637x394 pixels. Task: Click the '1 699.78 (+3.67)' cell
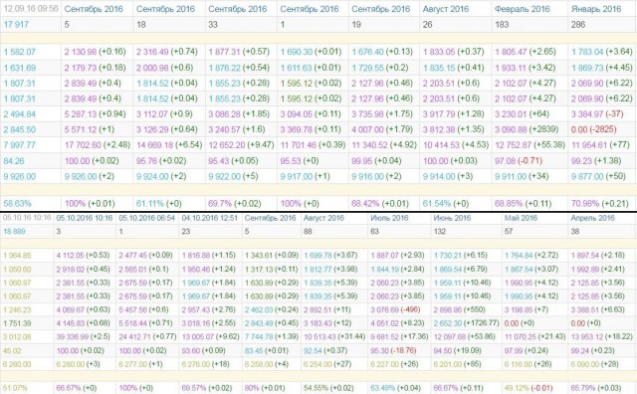330,255
